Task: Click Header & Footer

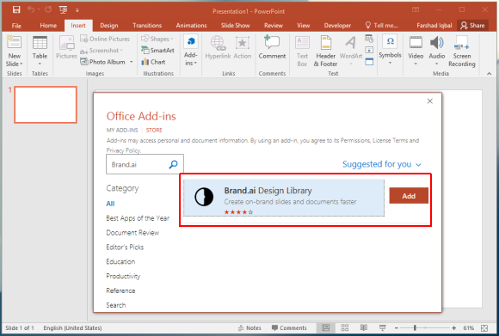Action: point(325,51)
